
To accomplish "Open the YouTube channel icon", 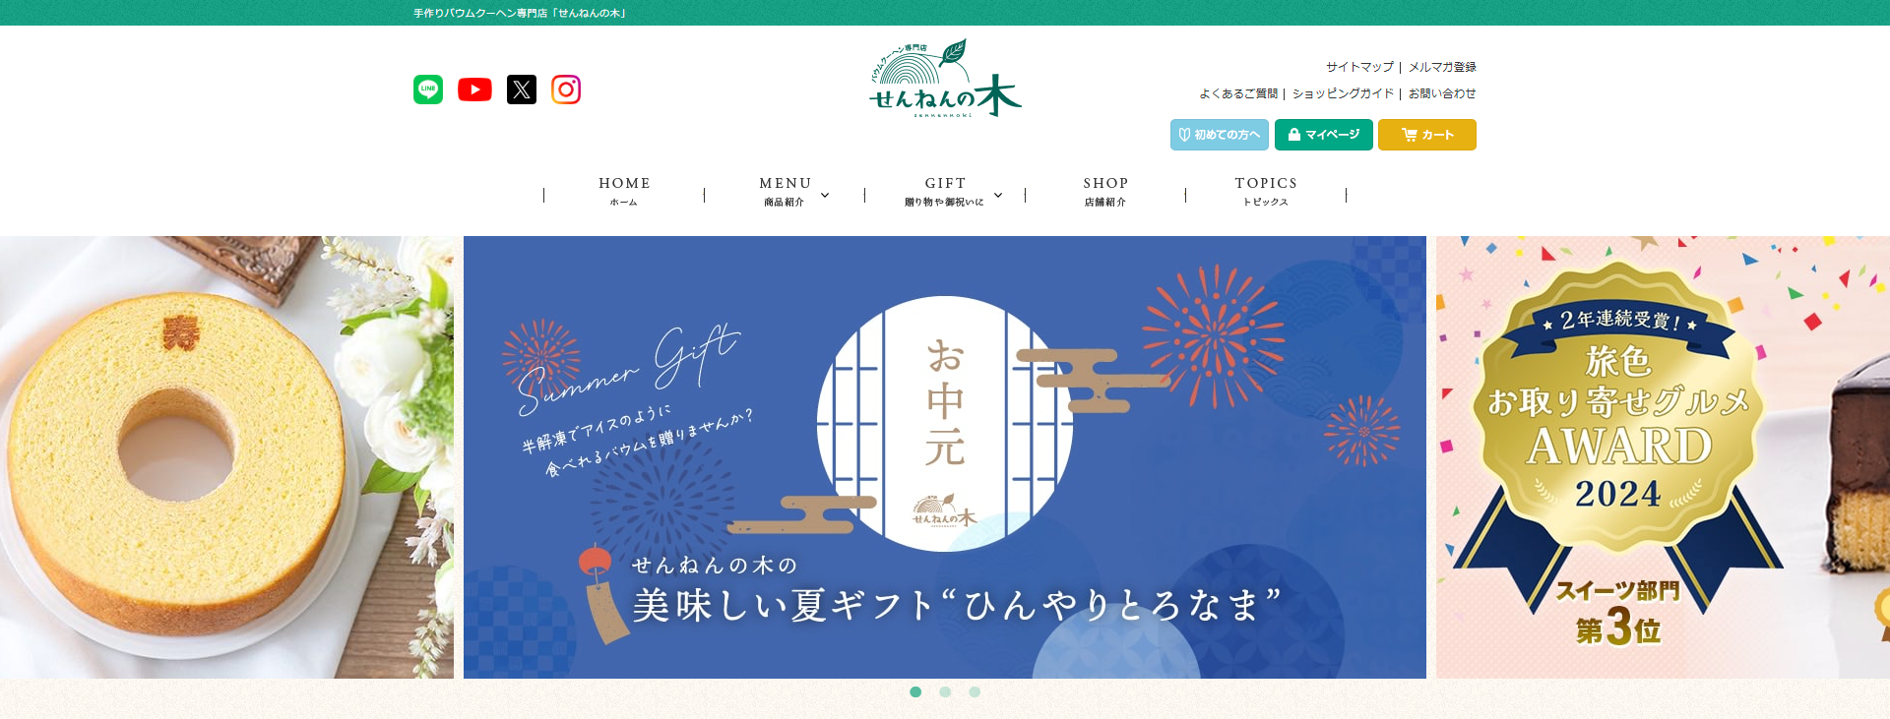I will [x=474, y=90].
